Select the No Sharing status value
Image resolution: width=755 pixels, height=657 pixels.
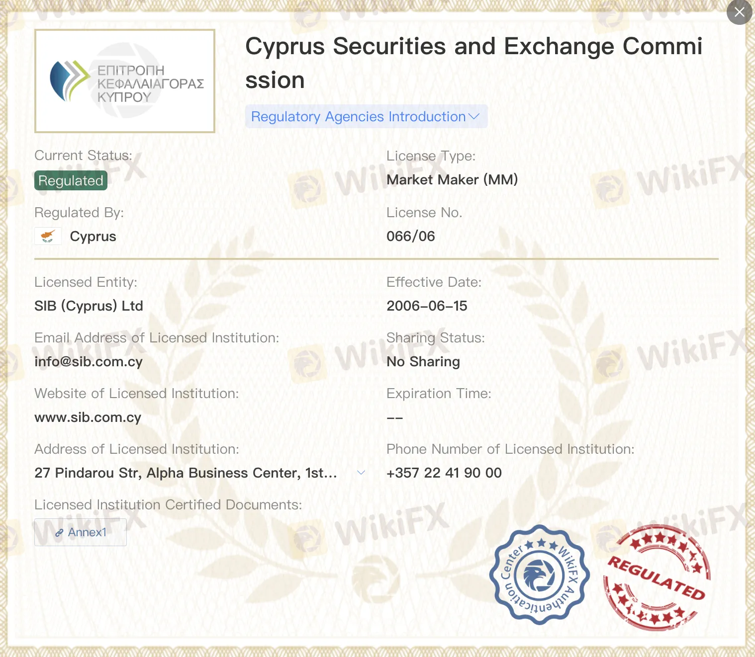(423, 361)
